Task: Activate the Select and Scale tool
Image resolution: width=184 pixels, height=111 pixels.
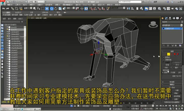Action: point(60,9)
